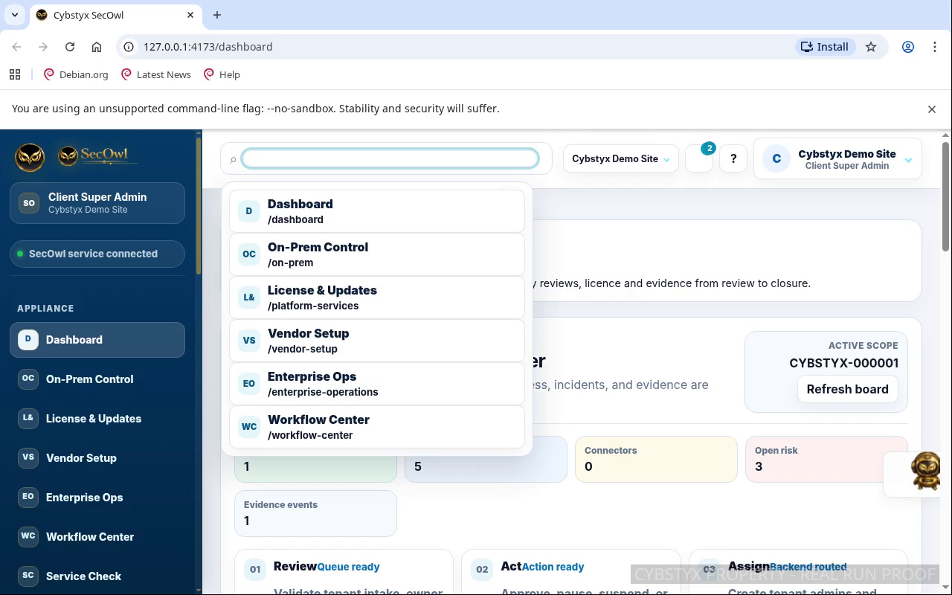Expand the Cybstyx Demo Site selector dropdown
The height and width of the screenshot is (595, 952).
point(620,158)
